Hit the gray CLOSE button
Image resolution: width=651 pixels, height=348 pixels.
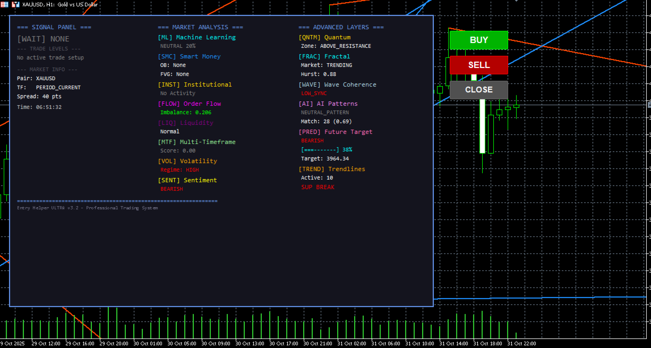(x=478, y=90)
